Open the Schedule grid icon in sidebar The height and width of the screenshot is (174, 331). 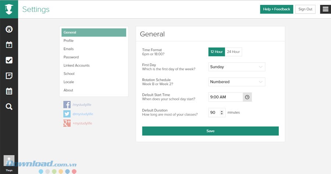[9, 91]
